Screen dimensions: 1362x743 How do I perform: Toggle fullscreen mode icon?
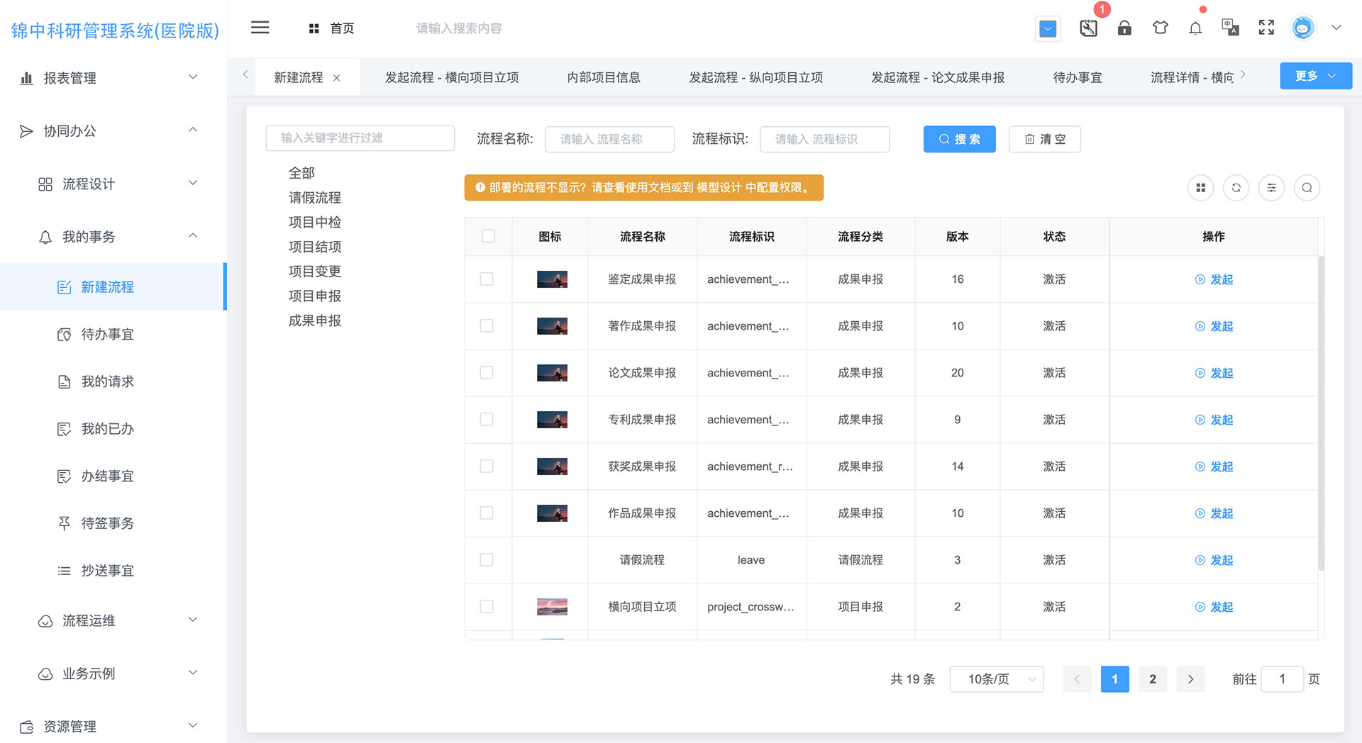click(x=1266, y=28)
